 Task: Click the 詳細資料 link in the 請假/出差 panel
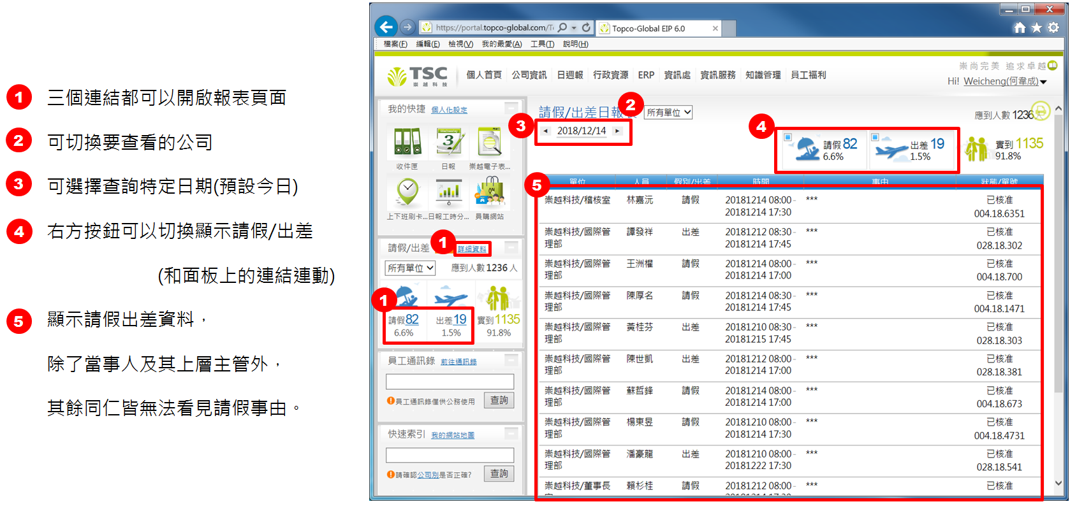click(x=472, y=249)
